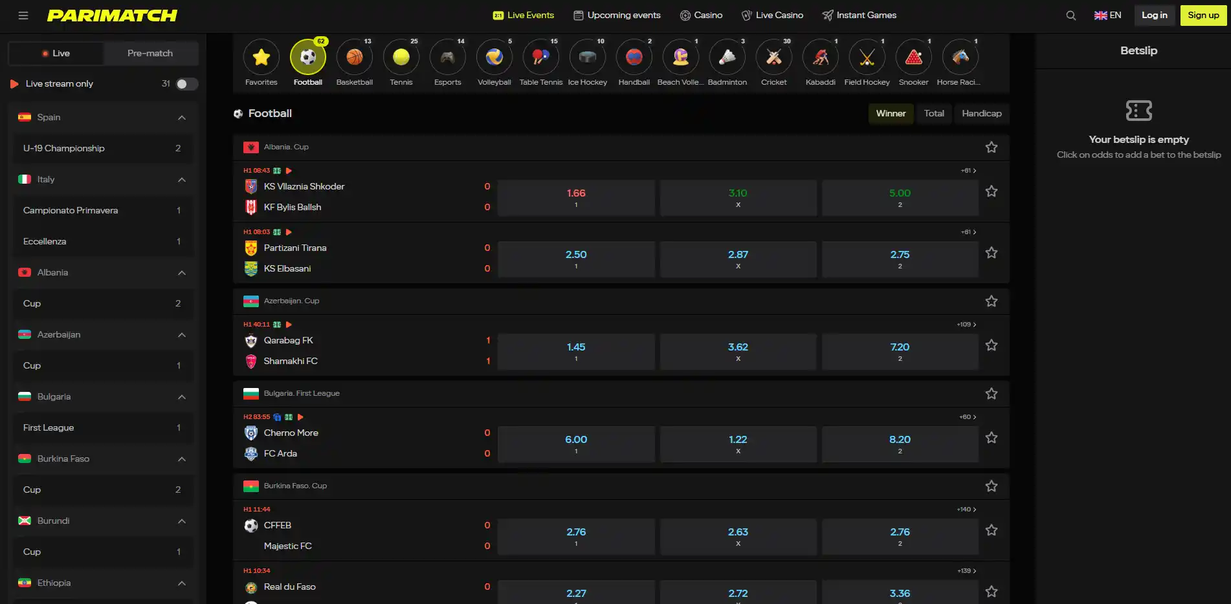The width and height of the screenshot is (1231, 604).
Task: Open the hamburger menu icon
Action: (x=23, y=16)
